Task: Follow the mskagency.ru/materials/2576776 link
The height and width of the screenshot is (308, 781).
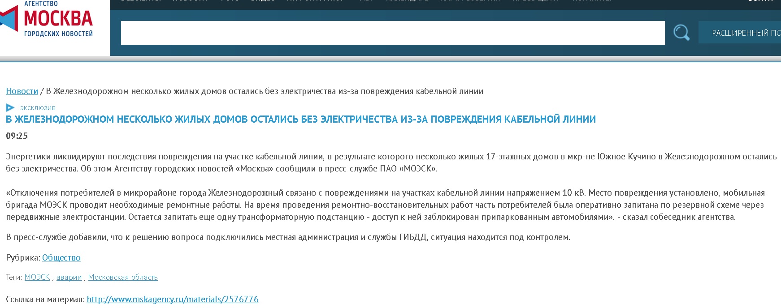Action: [173, 299]
